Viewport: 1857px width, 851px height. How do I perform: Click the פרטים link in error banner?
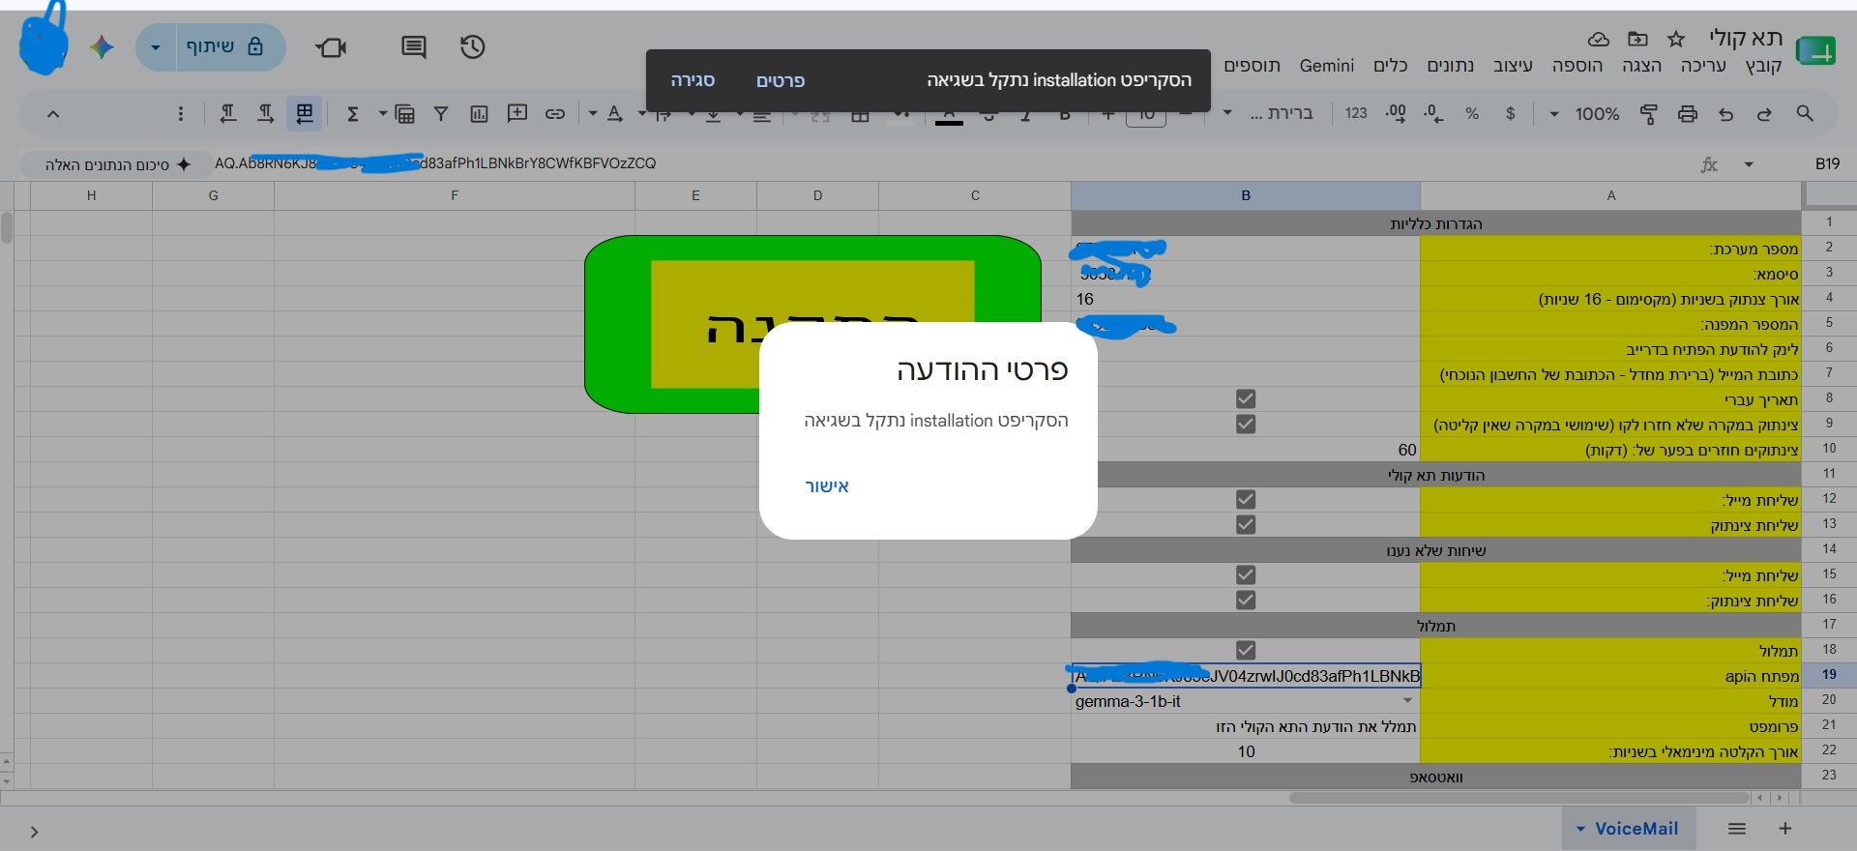click(x=781, y=80)
